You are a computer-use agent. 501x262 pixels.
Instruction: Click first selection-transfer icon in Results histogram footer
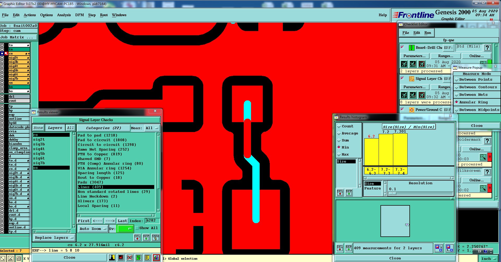(439, 248)
